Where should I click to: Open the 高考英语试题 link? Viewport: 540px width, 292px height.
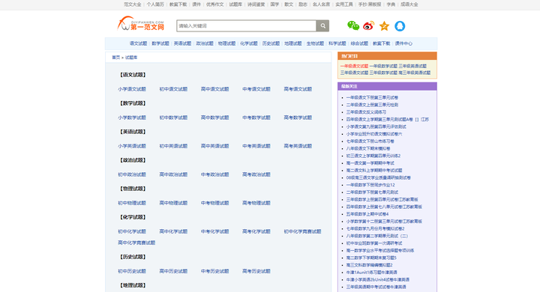pos(298,146)
